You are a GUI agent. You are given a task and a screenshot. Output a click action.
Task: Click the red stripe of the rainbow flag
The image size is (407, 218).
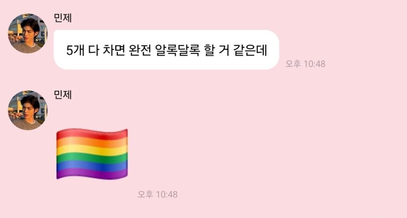pos(92,134)
